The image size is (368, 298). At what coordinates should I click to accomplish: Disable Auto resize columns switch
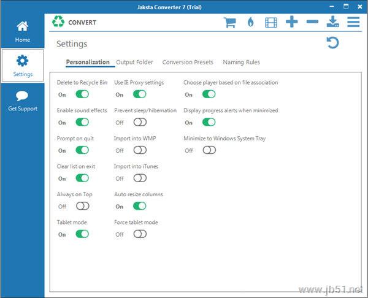click(x=140, y=206)
